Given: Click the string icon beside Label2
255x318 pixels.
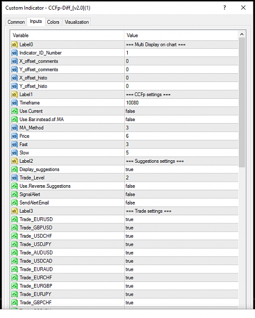Looking at the screenshot, I should (14, 161).
